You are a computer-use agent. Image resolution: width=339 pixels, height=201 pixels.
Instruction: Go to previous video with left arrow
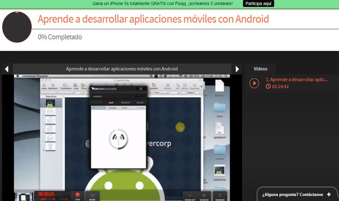pos(7,69)
